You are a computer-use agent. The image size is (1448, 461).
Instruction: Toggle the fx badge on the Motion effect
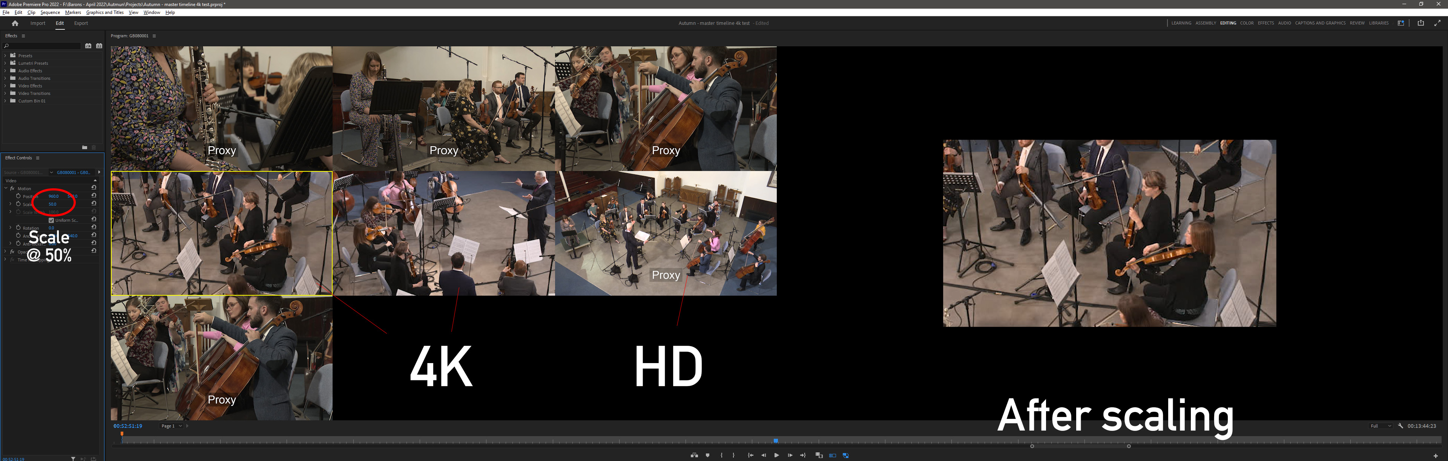pos(12,189)
